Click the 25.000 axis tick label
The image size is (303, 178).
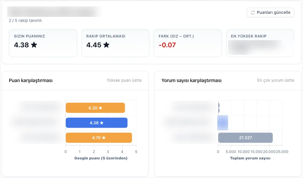282,152
